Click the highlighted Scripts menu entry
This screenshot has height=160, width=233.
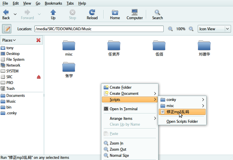(x=130, y=99)
